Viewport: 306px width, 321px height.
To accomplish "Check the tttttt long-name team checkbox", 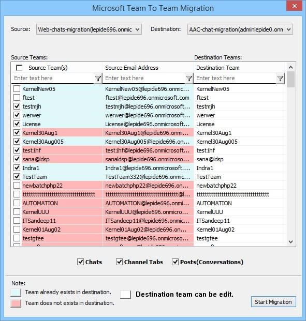I will click(17, 194).
